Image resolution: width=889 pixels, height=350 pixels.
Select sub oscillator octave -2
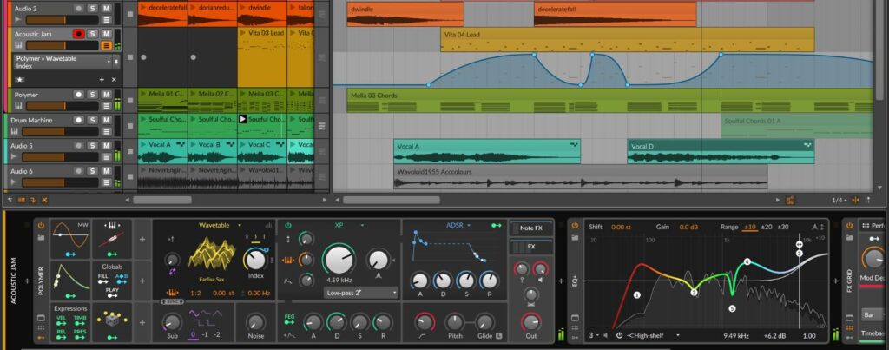216,334
